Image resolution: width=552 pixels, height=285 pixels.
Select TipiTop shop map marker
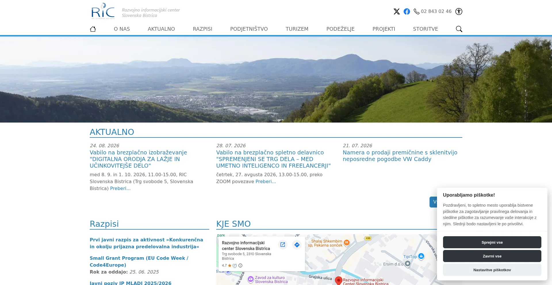click(x=421, y=256)
